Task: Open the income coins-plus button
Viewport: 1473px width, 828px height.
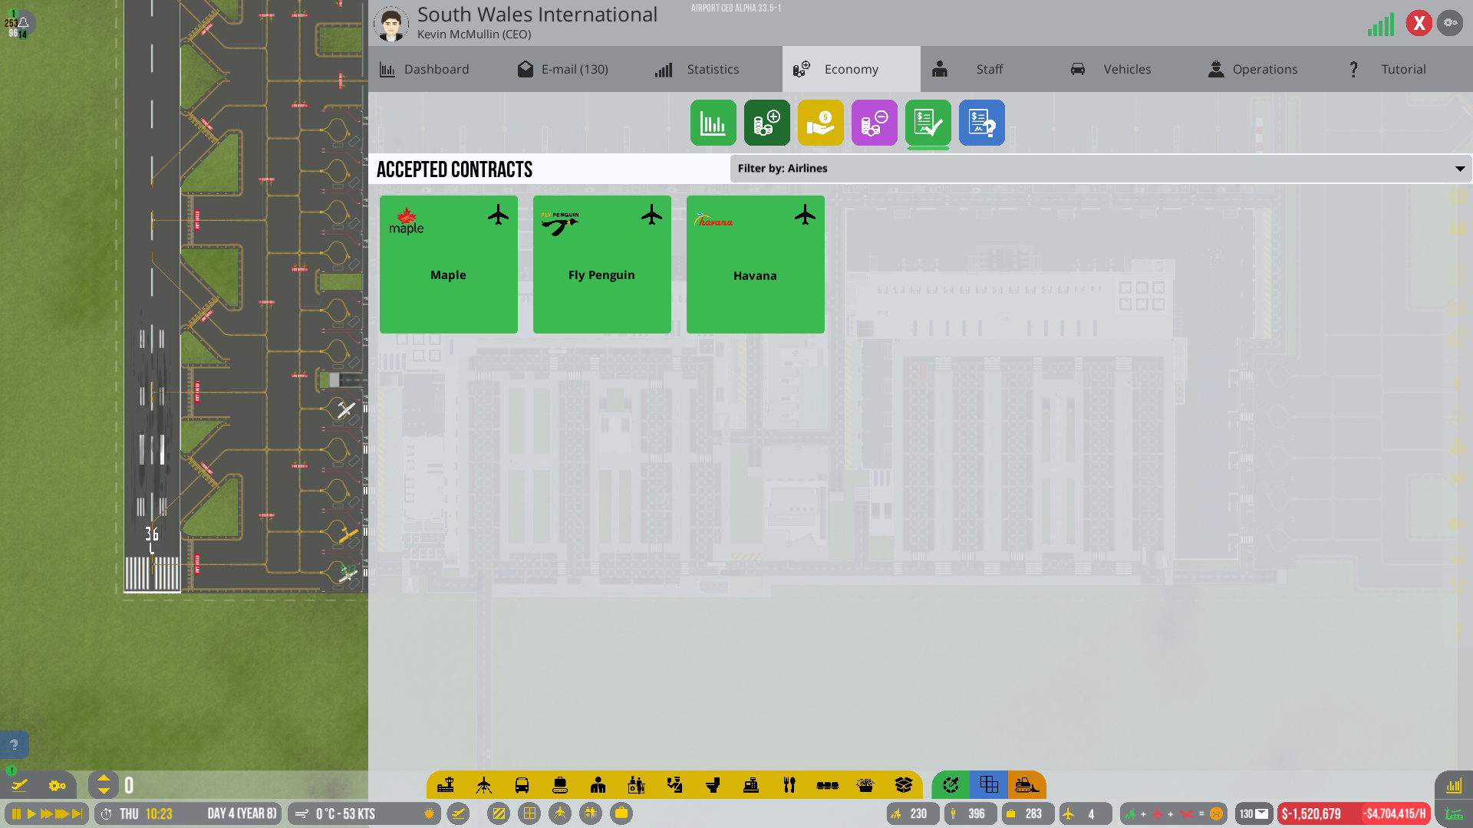Action: click(766, 123)
